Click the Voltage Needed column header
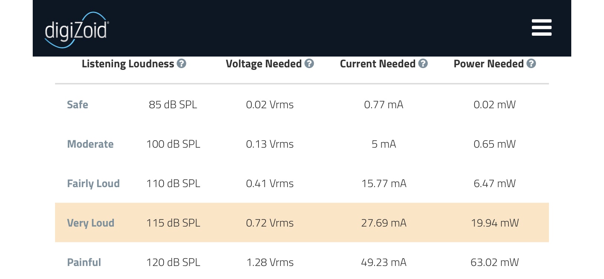This screenshot has width=604, height=279. click(x=264, y=64)
